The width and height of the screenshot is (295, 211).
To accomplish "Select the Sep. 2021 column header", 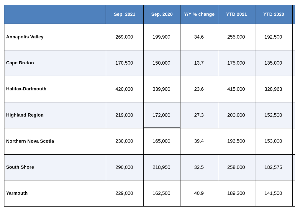I will point(124,14).
